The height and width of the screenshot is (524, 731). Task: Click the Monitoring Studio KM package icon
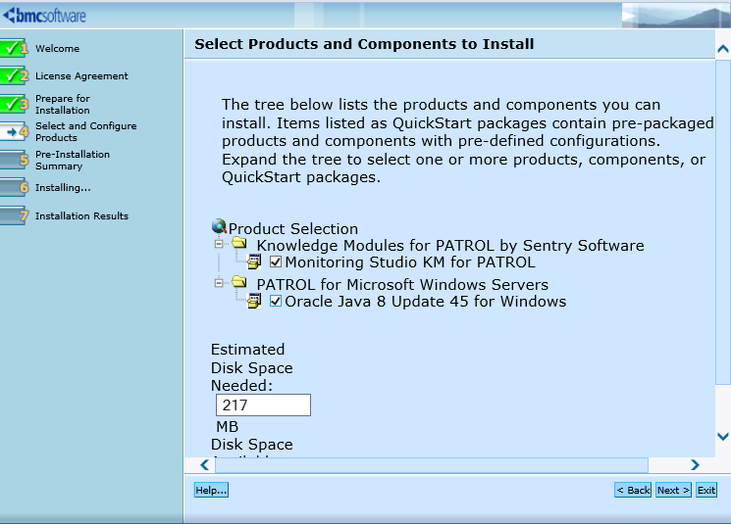click(254, 262)
